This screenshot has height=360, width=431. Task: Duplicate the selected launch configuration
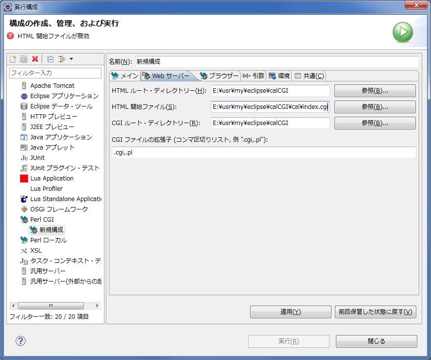coord(24,59)
